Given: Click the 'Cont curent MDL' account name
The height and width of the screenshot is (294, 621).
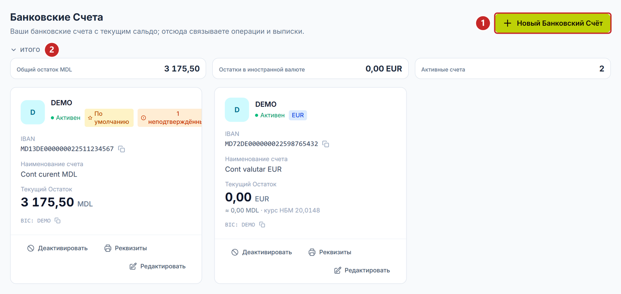Looking at the screenshot, I should pyautogui.click(x=49, y=174).
